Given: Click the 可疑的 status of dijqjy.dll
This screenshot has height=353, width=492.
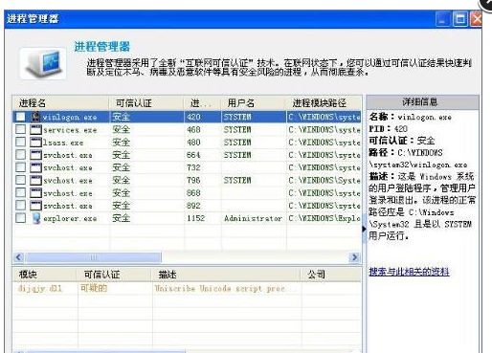Looking at the screenshot, I should pyautogui.click(x=94, y=288).
